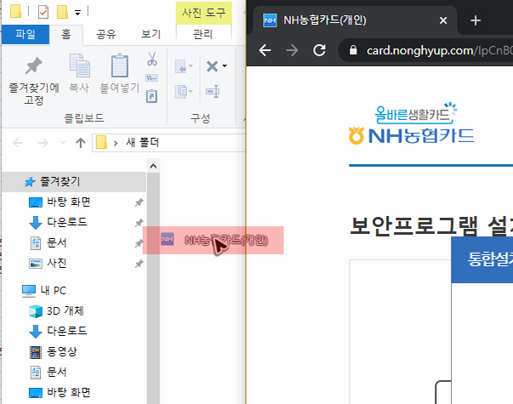Open Desktop (바탕 화면) under This PC
This screenshot has height=404, width=513.
coord(68,392)
